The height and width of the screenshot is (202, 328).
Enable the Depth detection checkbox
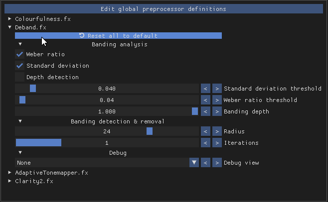click(20, 77)
